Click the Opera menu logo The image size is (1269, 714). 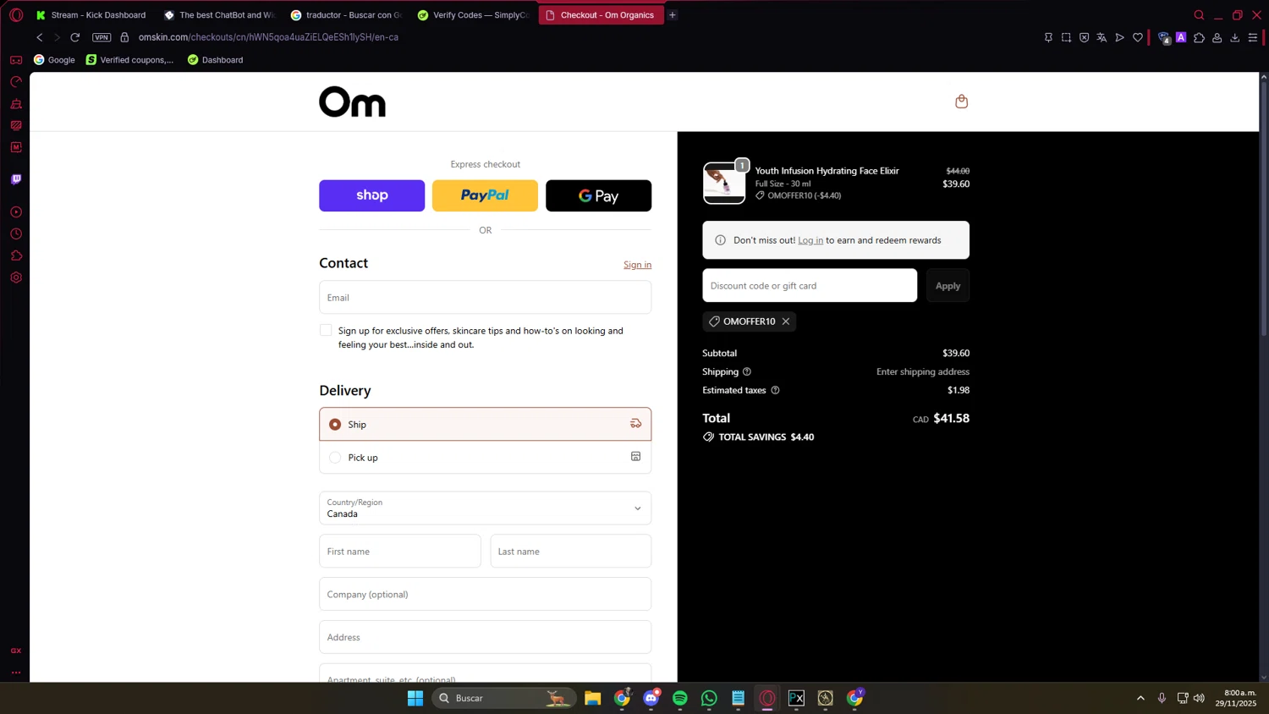pos(16,15)
